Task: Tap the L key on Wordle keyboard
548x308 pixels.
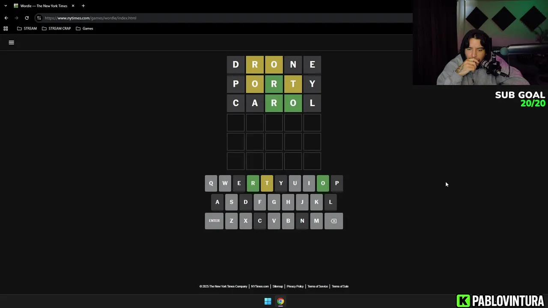Action: [331, 202]
